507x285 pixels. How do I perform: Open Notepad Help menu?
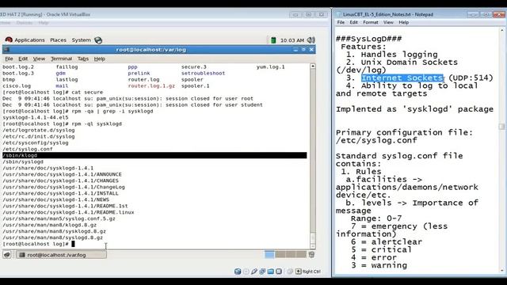(x=403, y=22)
